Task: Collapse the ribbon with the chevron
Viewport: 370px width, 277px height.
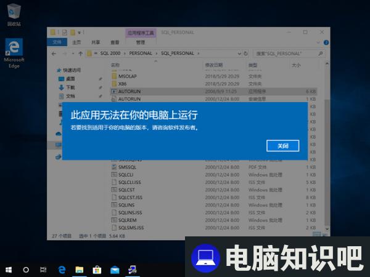Action: pos(318,42)
